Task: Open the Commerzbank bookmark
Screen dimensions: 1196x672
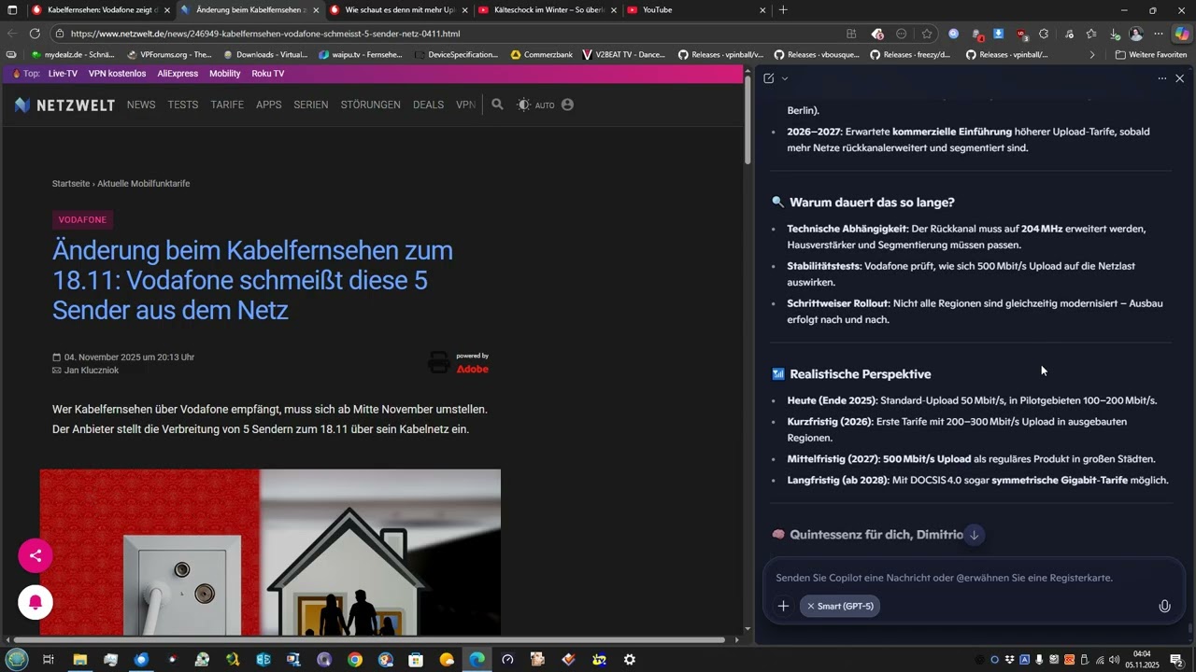Action: (x=541, y=55)
